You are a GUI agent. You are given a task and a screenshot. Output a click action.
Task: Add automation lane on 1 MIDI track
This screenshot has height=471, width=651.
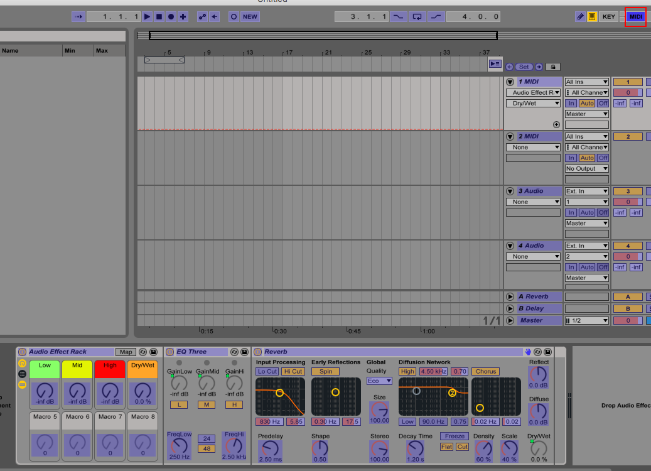pyautogui.click(x=556, y=124)
